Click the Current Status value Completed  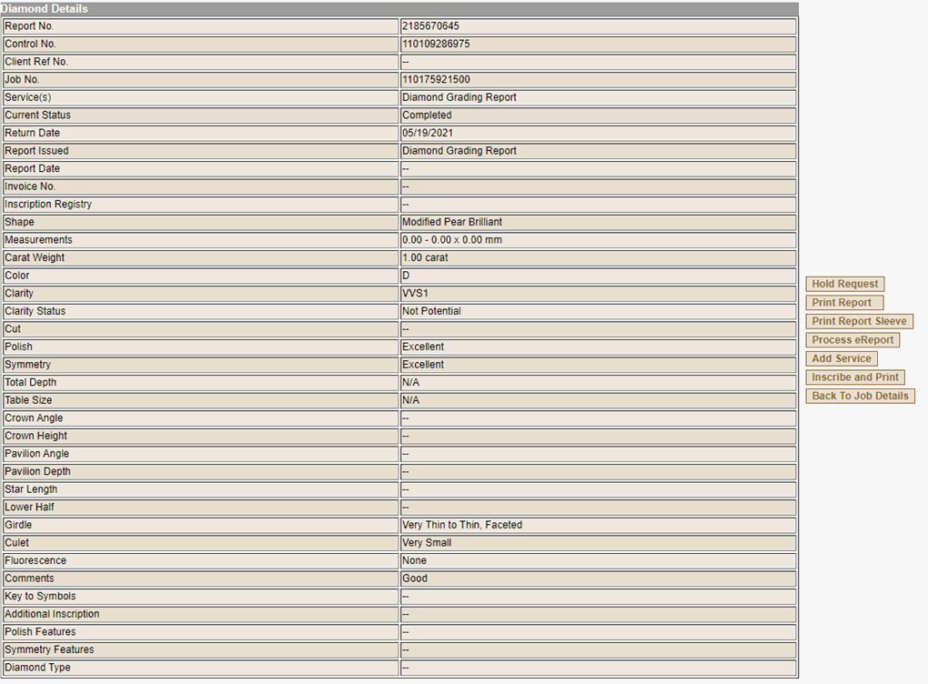tap(426, 116)
